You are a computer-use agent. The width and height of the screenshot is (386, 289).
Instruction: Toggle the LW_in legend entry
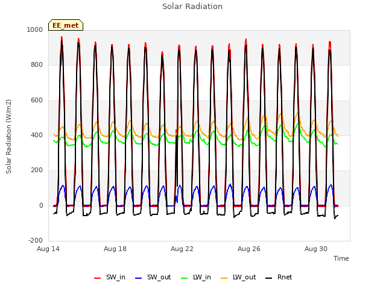point(196,278)
